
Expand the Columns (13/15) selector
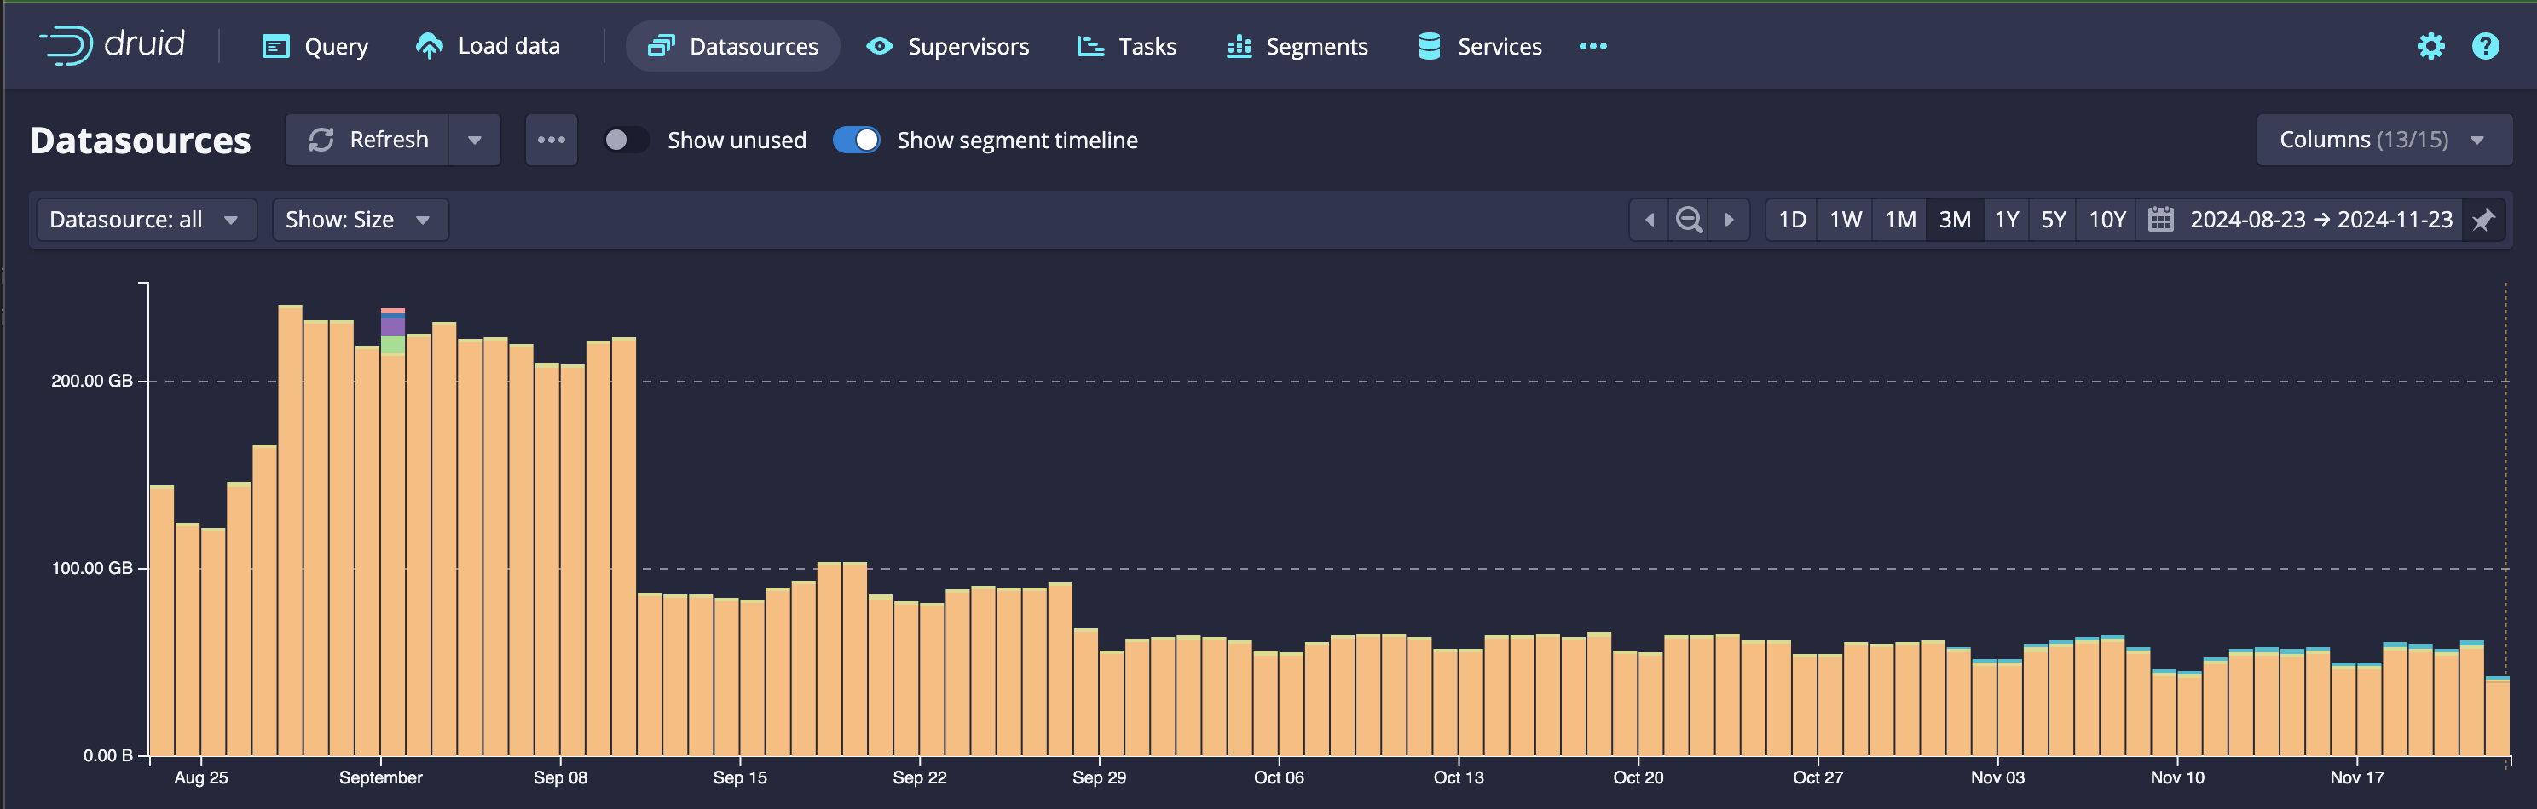(x=2383, y=140)
